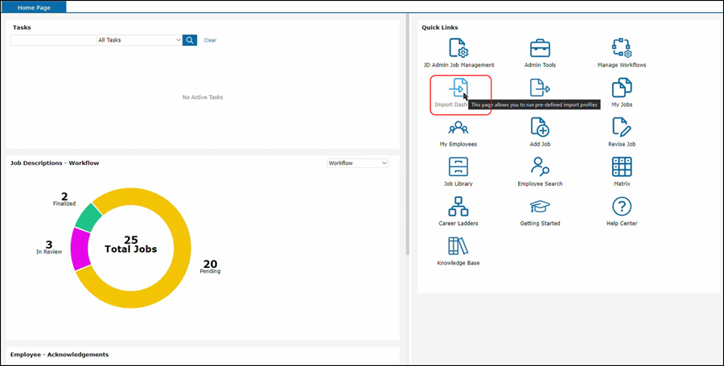Click the Clear link in Tasks
The image size is (724, 366).
click(210, 40)
